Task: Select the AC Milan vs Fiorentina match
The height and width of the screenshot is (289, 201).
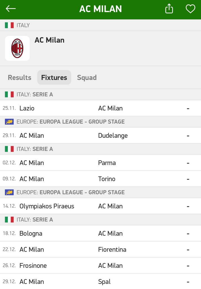Action: pyautogui.click(x=100, y=249)
